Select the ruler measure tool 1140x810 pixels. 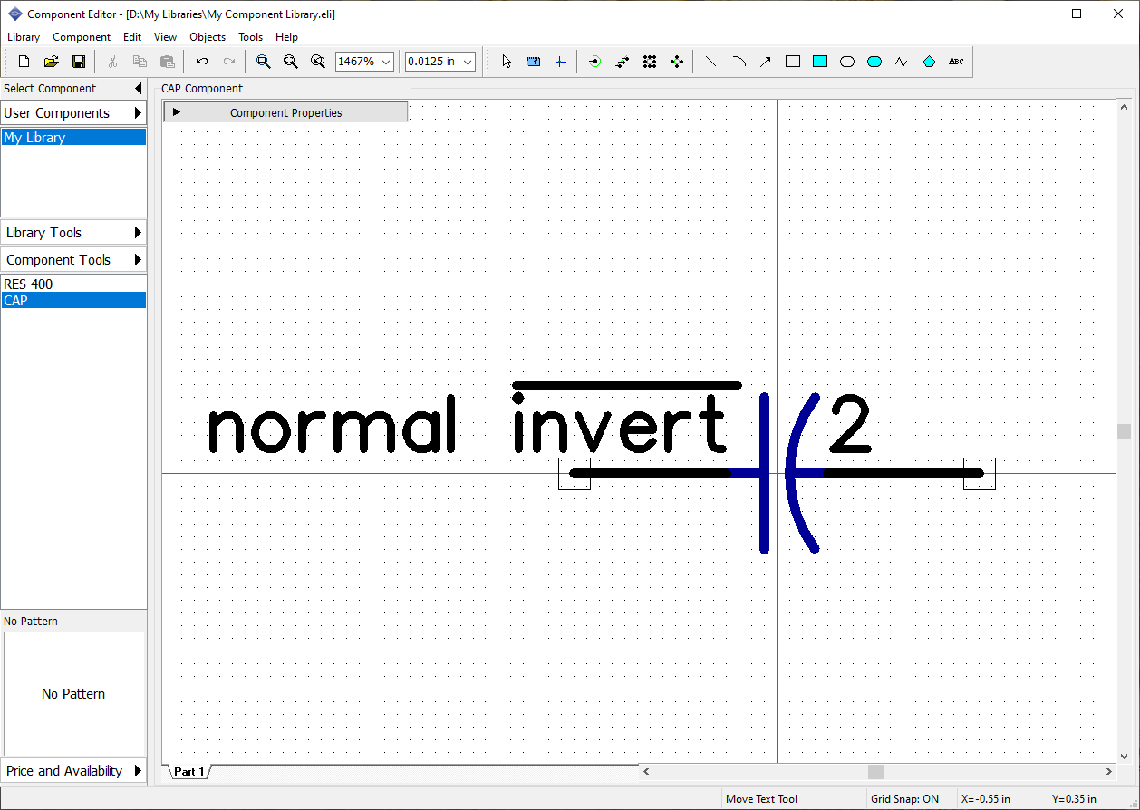click(x=534, y=62)
